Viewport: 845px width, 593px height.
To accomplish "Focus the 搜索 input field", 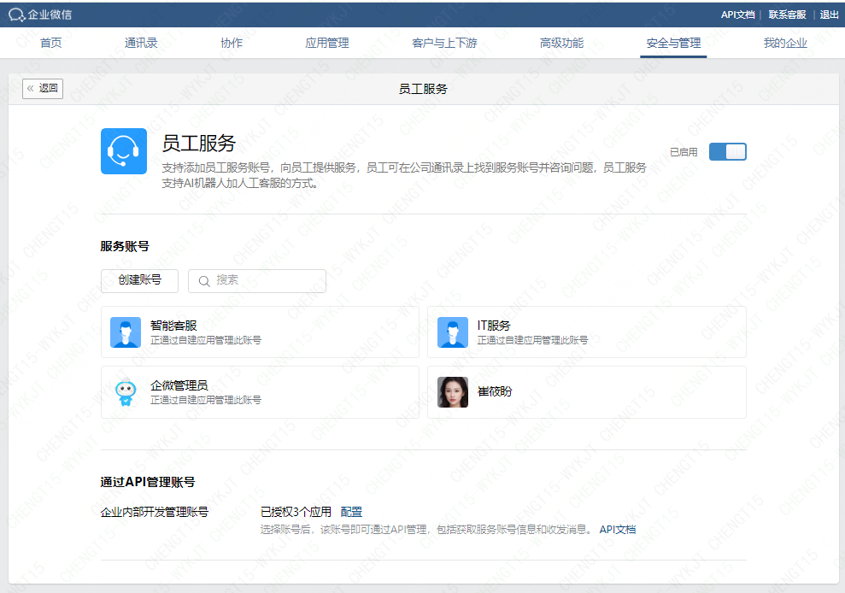I will pyautogui.click(x=257, y=281).
